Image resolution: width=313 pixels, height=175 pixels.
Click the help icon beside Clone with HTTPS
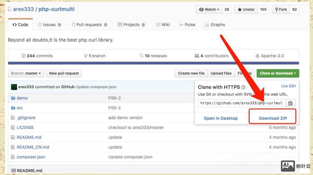click(x=243, y=87)
